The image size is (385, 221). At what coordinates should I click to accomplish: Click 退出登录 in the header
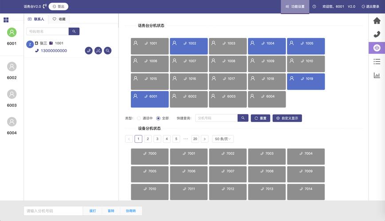[370, 7]
